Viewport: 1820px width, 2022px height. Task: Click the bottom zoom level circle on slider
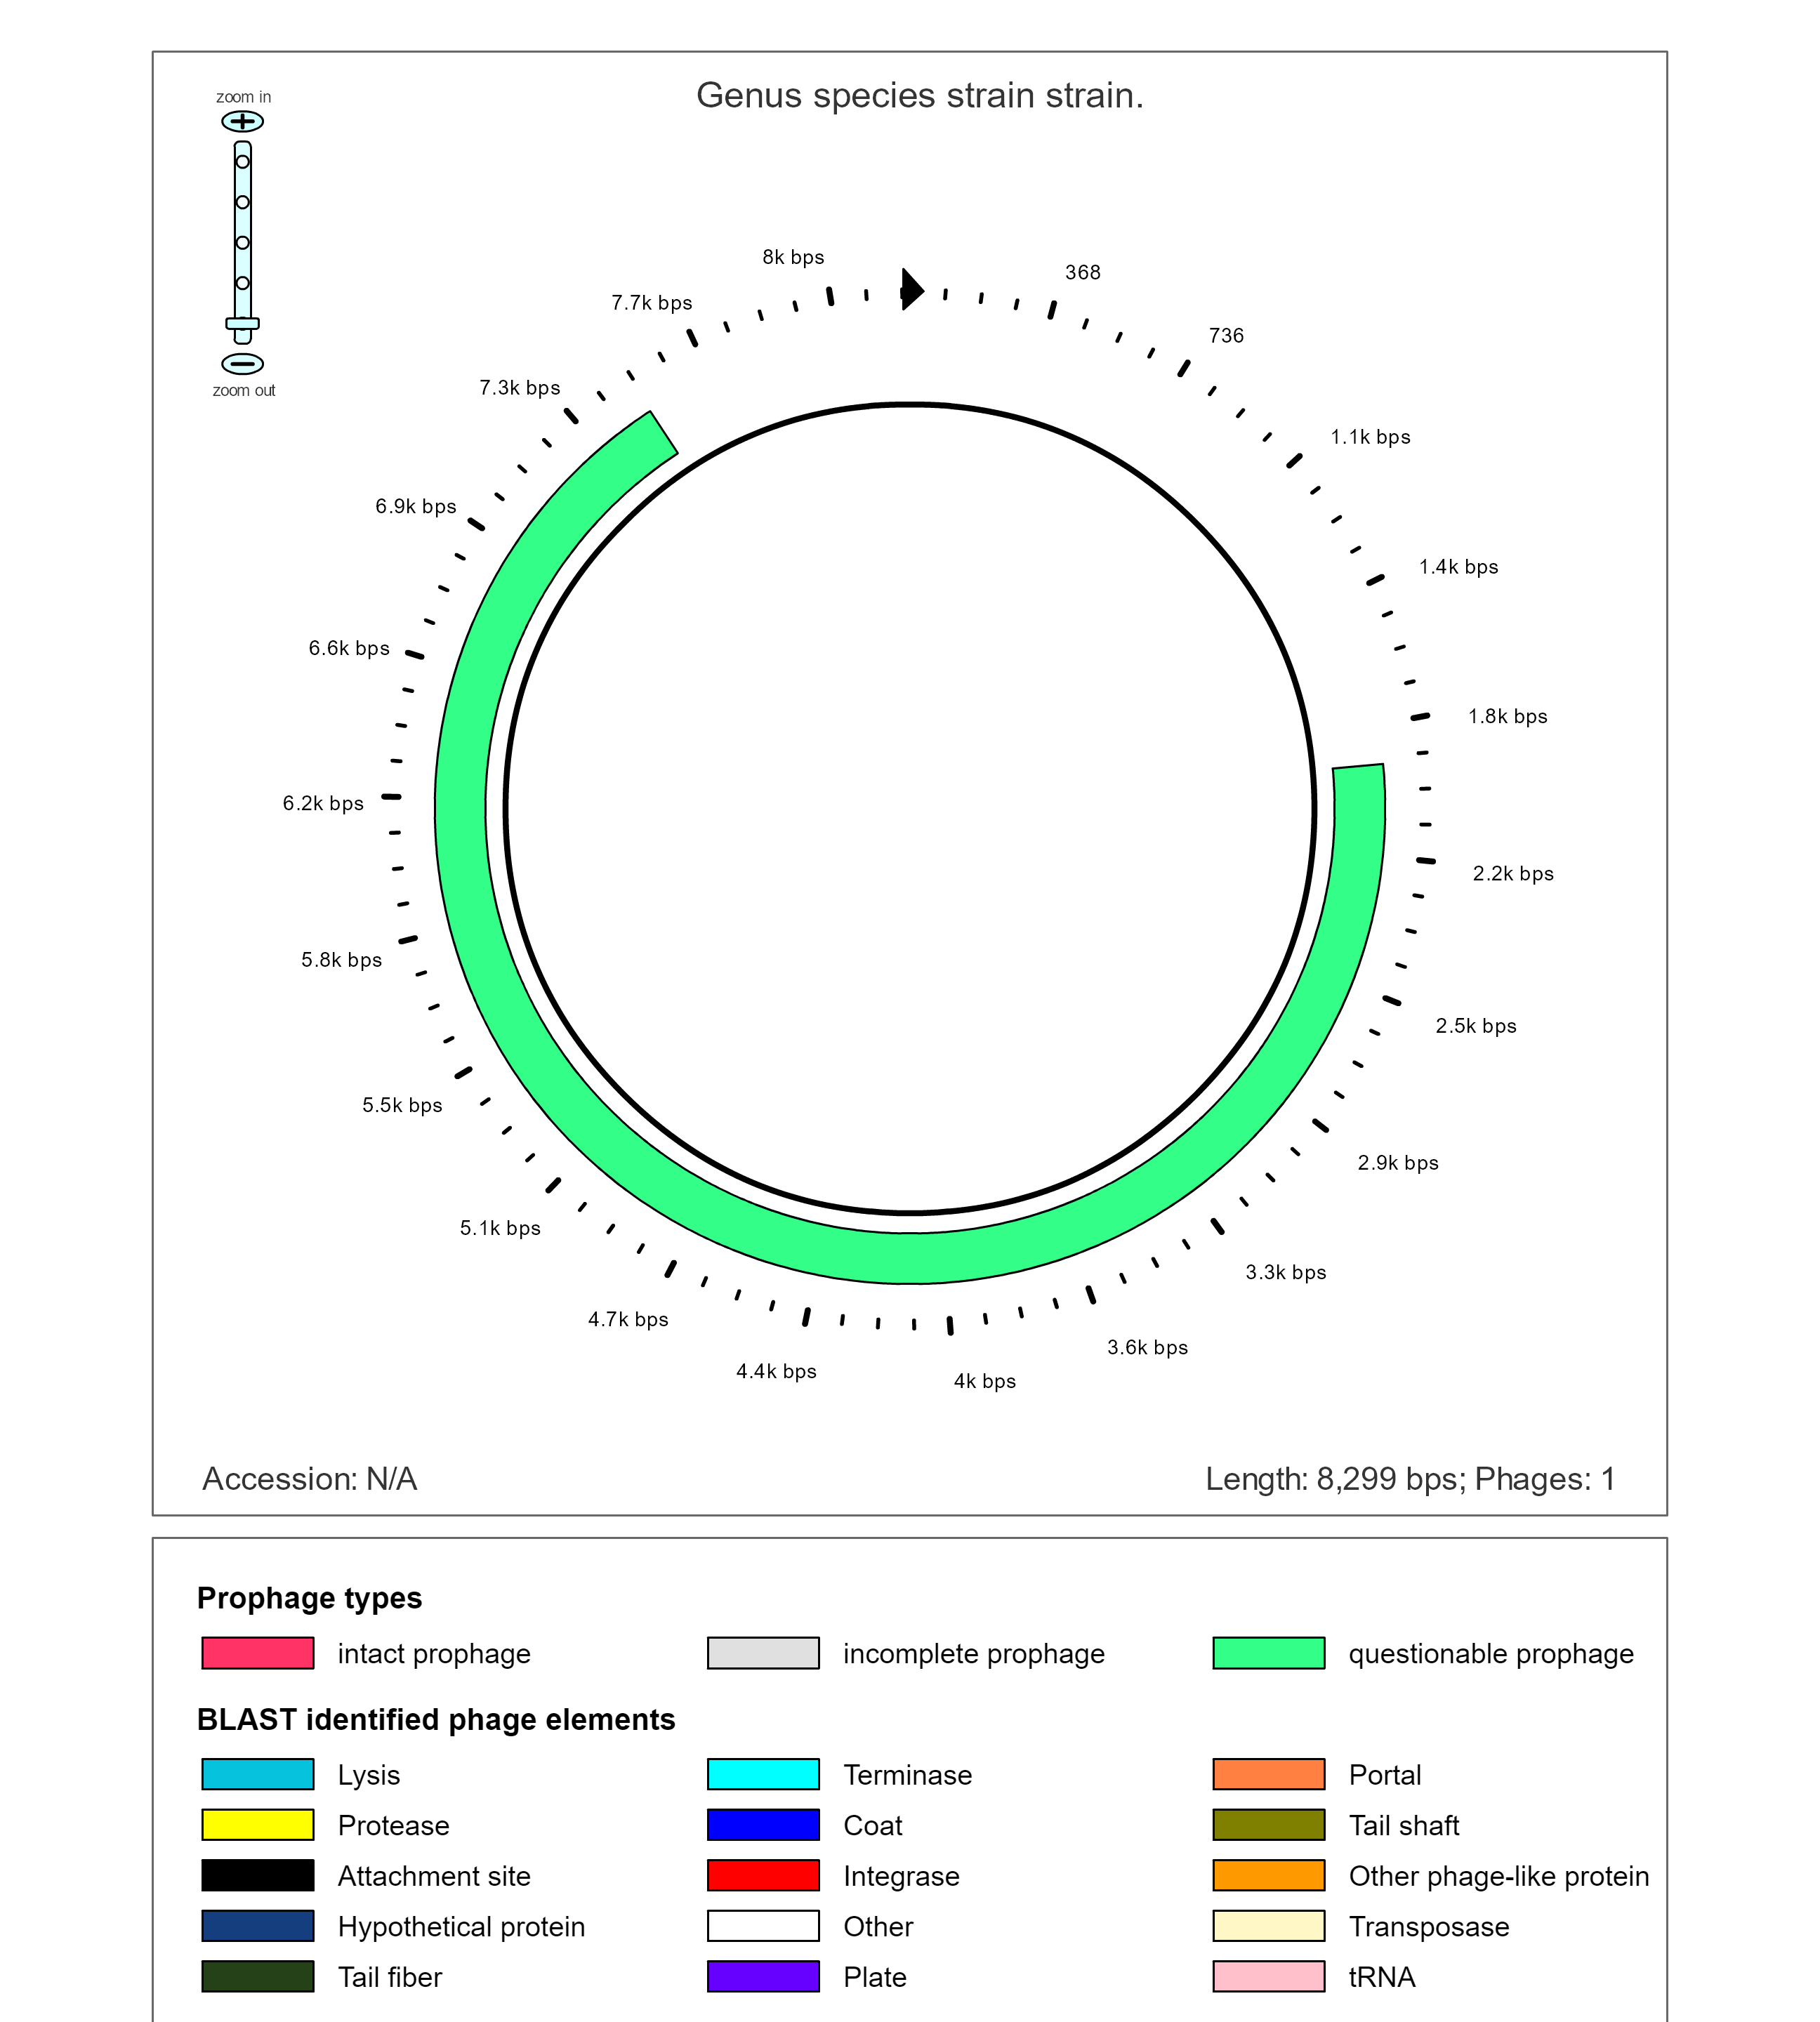(242, 283)
